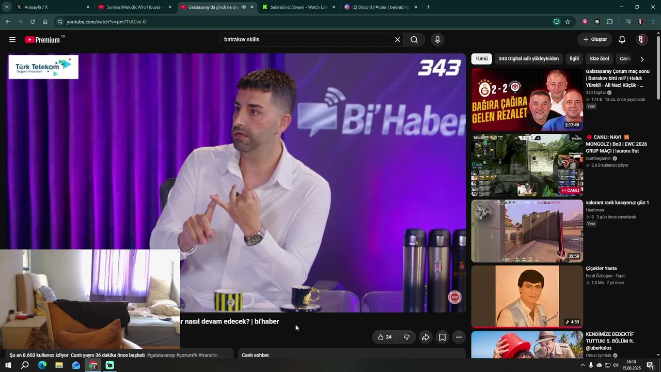Open the Chrome media control icon
The height and width of the screenshot is (372, 661).
tap(628, 22)
